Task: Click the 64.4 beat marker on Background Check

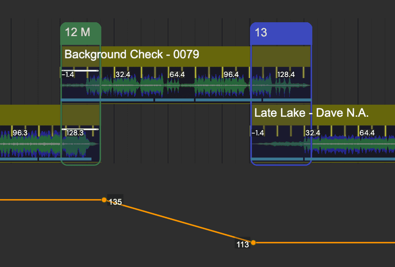Action: (177, 74)
